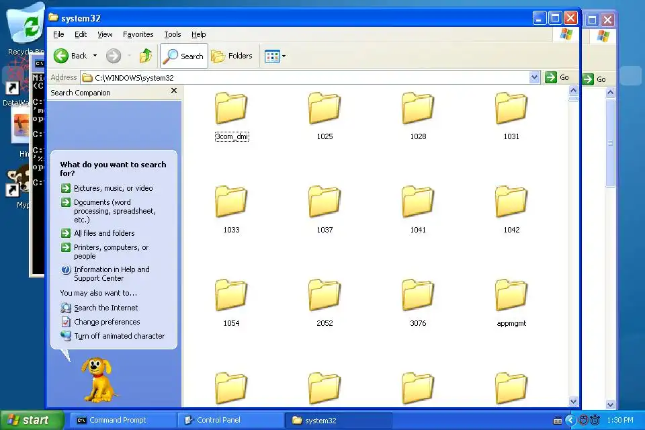The width and height of the screenshot is (645, 430).
Task: Click the address bar path field
Action: tap(305, 78)
